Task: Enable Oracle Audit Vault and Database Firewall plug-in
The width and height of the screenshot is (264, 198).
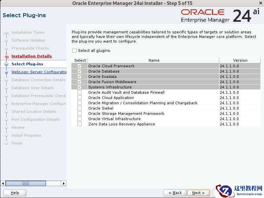Action: [80, 92]
